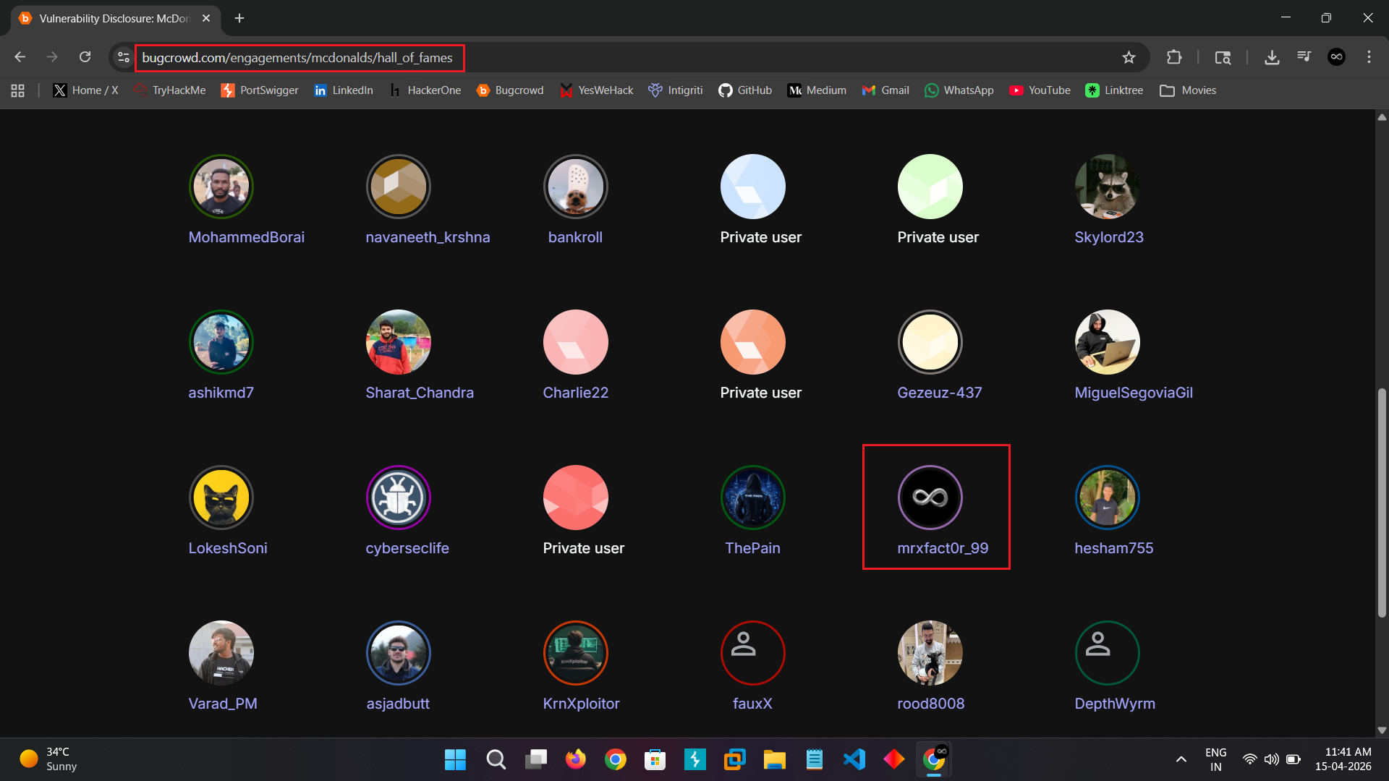Open the Movies bookmark folder
The height and width of the screenshot is (781, 1389).
[x=1188, y=90]
